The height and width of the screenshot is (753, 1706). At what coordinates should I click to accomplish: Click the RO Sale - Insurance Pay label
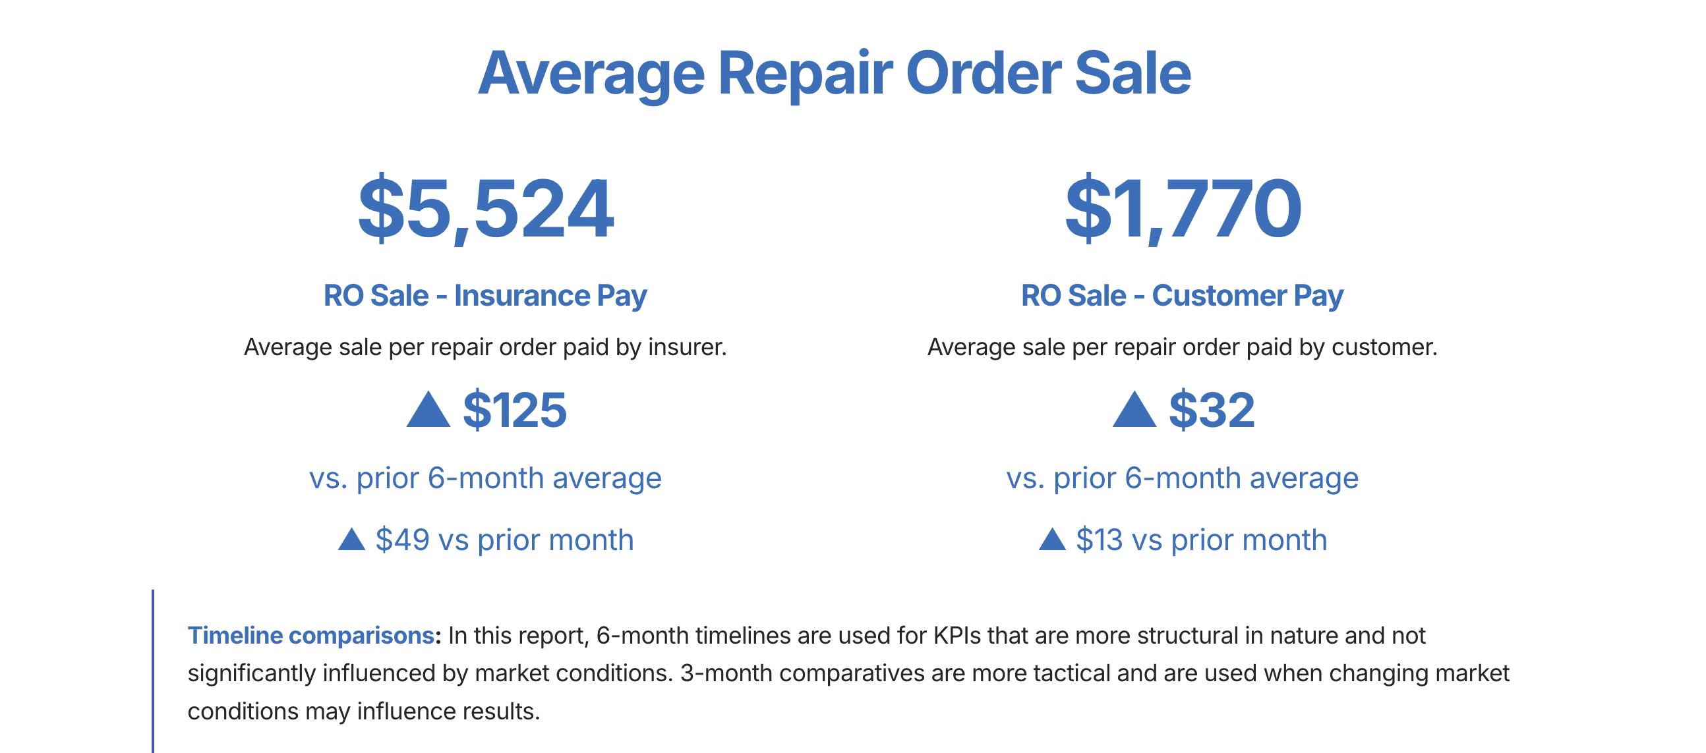pyautogui.click(x=485, y=295)
